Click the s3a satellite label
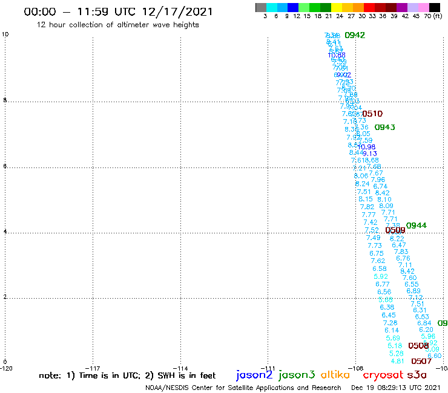The height and width of the screenshot is (393, 448). tap(417, 375)
